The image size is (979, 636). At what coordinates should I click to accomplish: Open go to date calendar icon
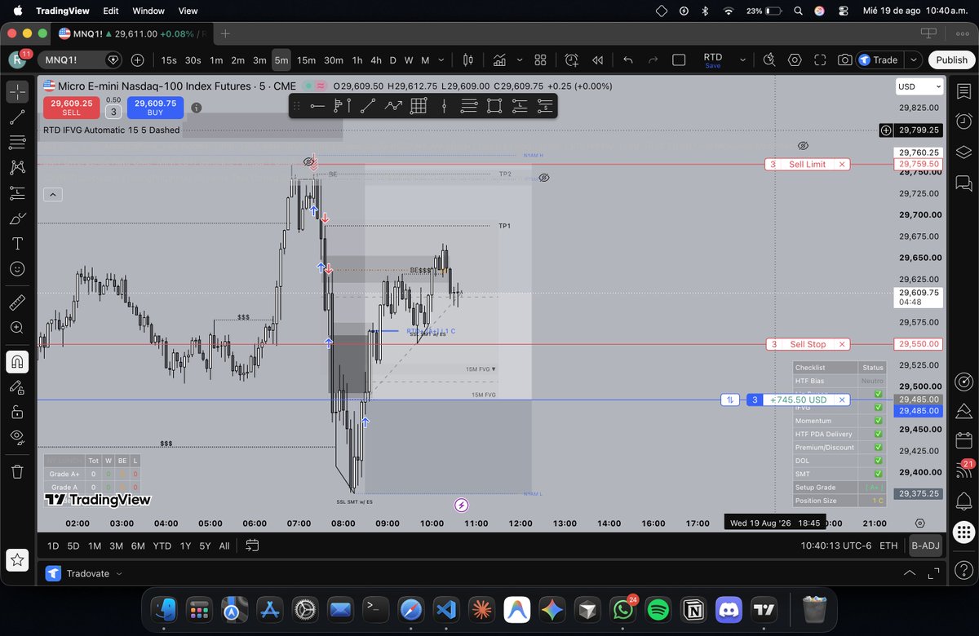252,545
